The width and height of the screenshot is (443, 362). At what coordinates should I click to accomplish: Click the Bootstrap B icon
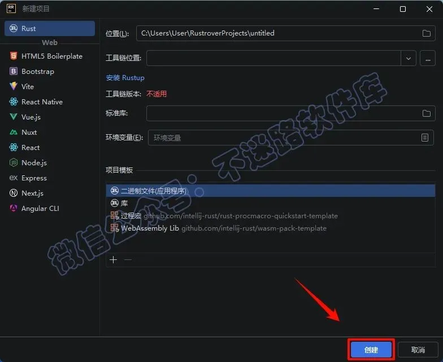14,71
